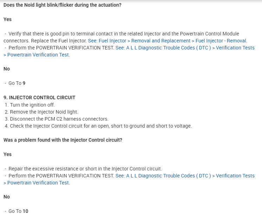Click the "9. INJECTOR CONTROL CIRCUIT" heading
Screen dimensions: 262x216
point(39,97)
